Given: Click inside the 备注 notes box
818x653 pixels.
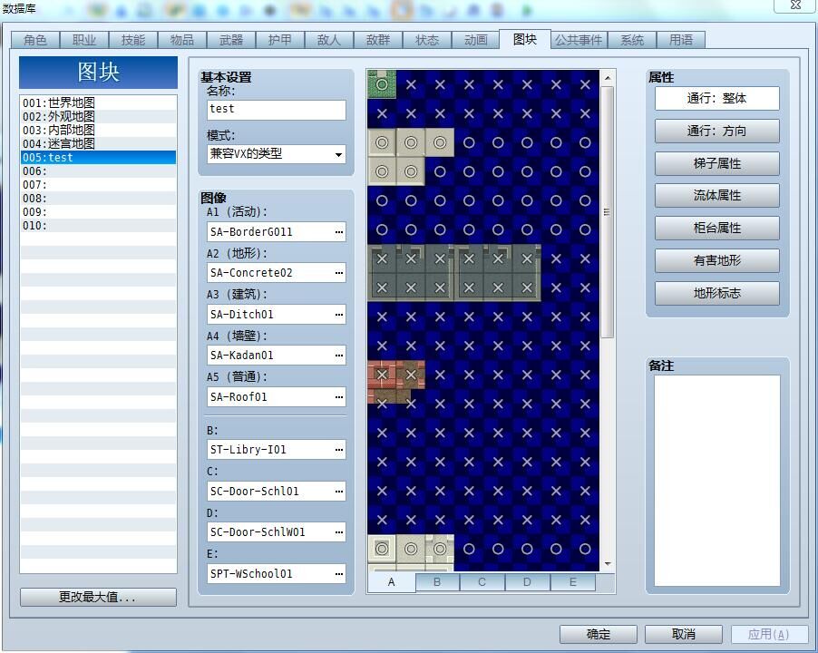Looking at the screenshot, I should tap(717, 481).
